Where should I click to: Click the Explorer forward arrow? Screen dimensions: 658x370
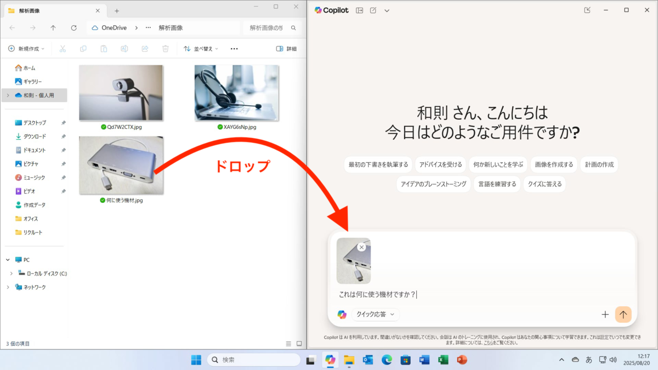[x=33, y=28]
